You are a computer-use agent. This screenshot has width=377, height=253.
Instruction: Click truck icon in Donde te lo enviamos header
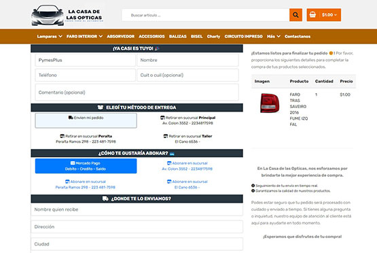tap(105, 199)
